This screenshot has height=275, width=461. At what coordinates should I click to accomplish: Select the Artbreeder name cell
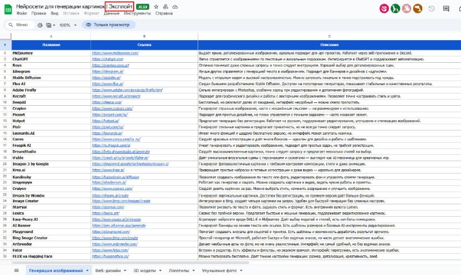(51, 244)
